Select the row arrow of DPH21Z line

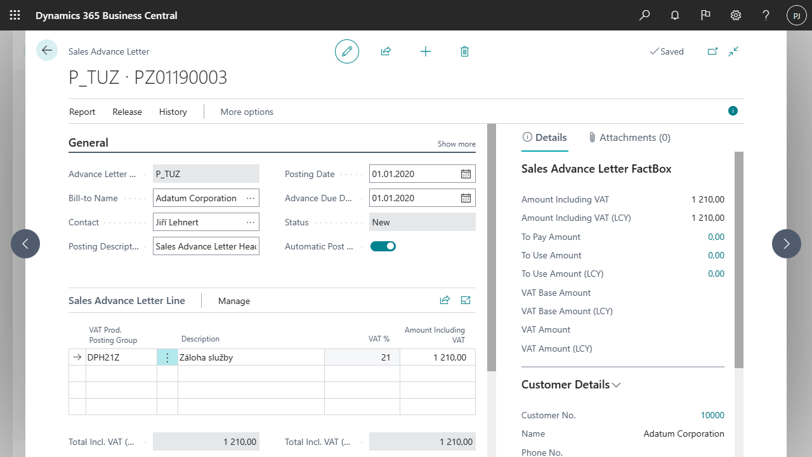77,357
